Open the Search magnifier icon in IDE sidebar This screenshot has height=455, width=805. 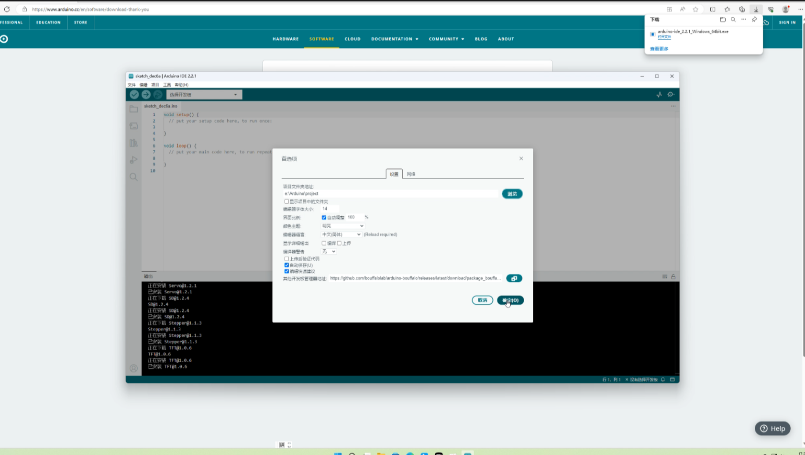tap(133, 177)
